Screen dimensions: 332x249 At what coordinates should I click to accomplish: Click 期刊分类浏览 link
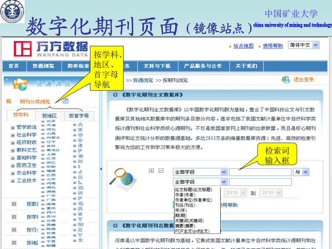(35, 102)
